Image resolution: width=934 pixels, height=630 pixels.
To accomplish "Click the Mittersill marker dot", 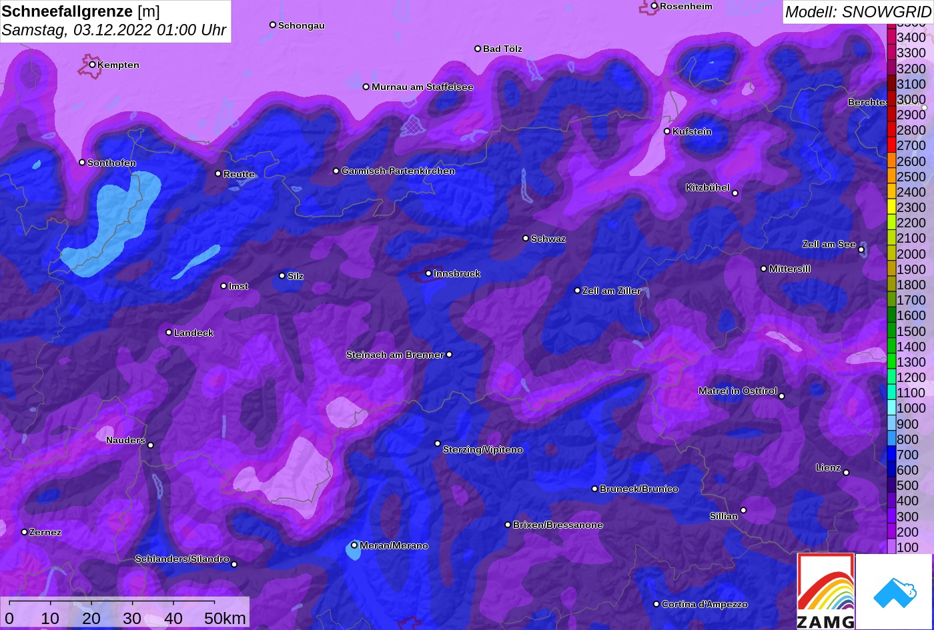I will tap(764, 269).
